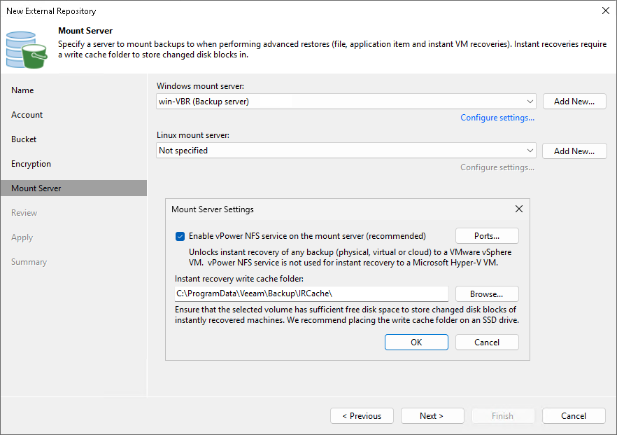This screenshot has width=617, height=435.
Task: Go to the Bucket step
Action: pos(24,139)
